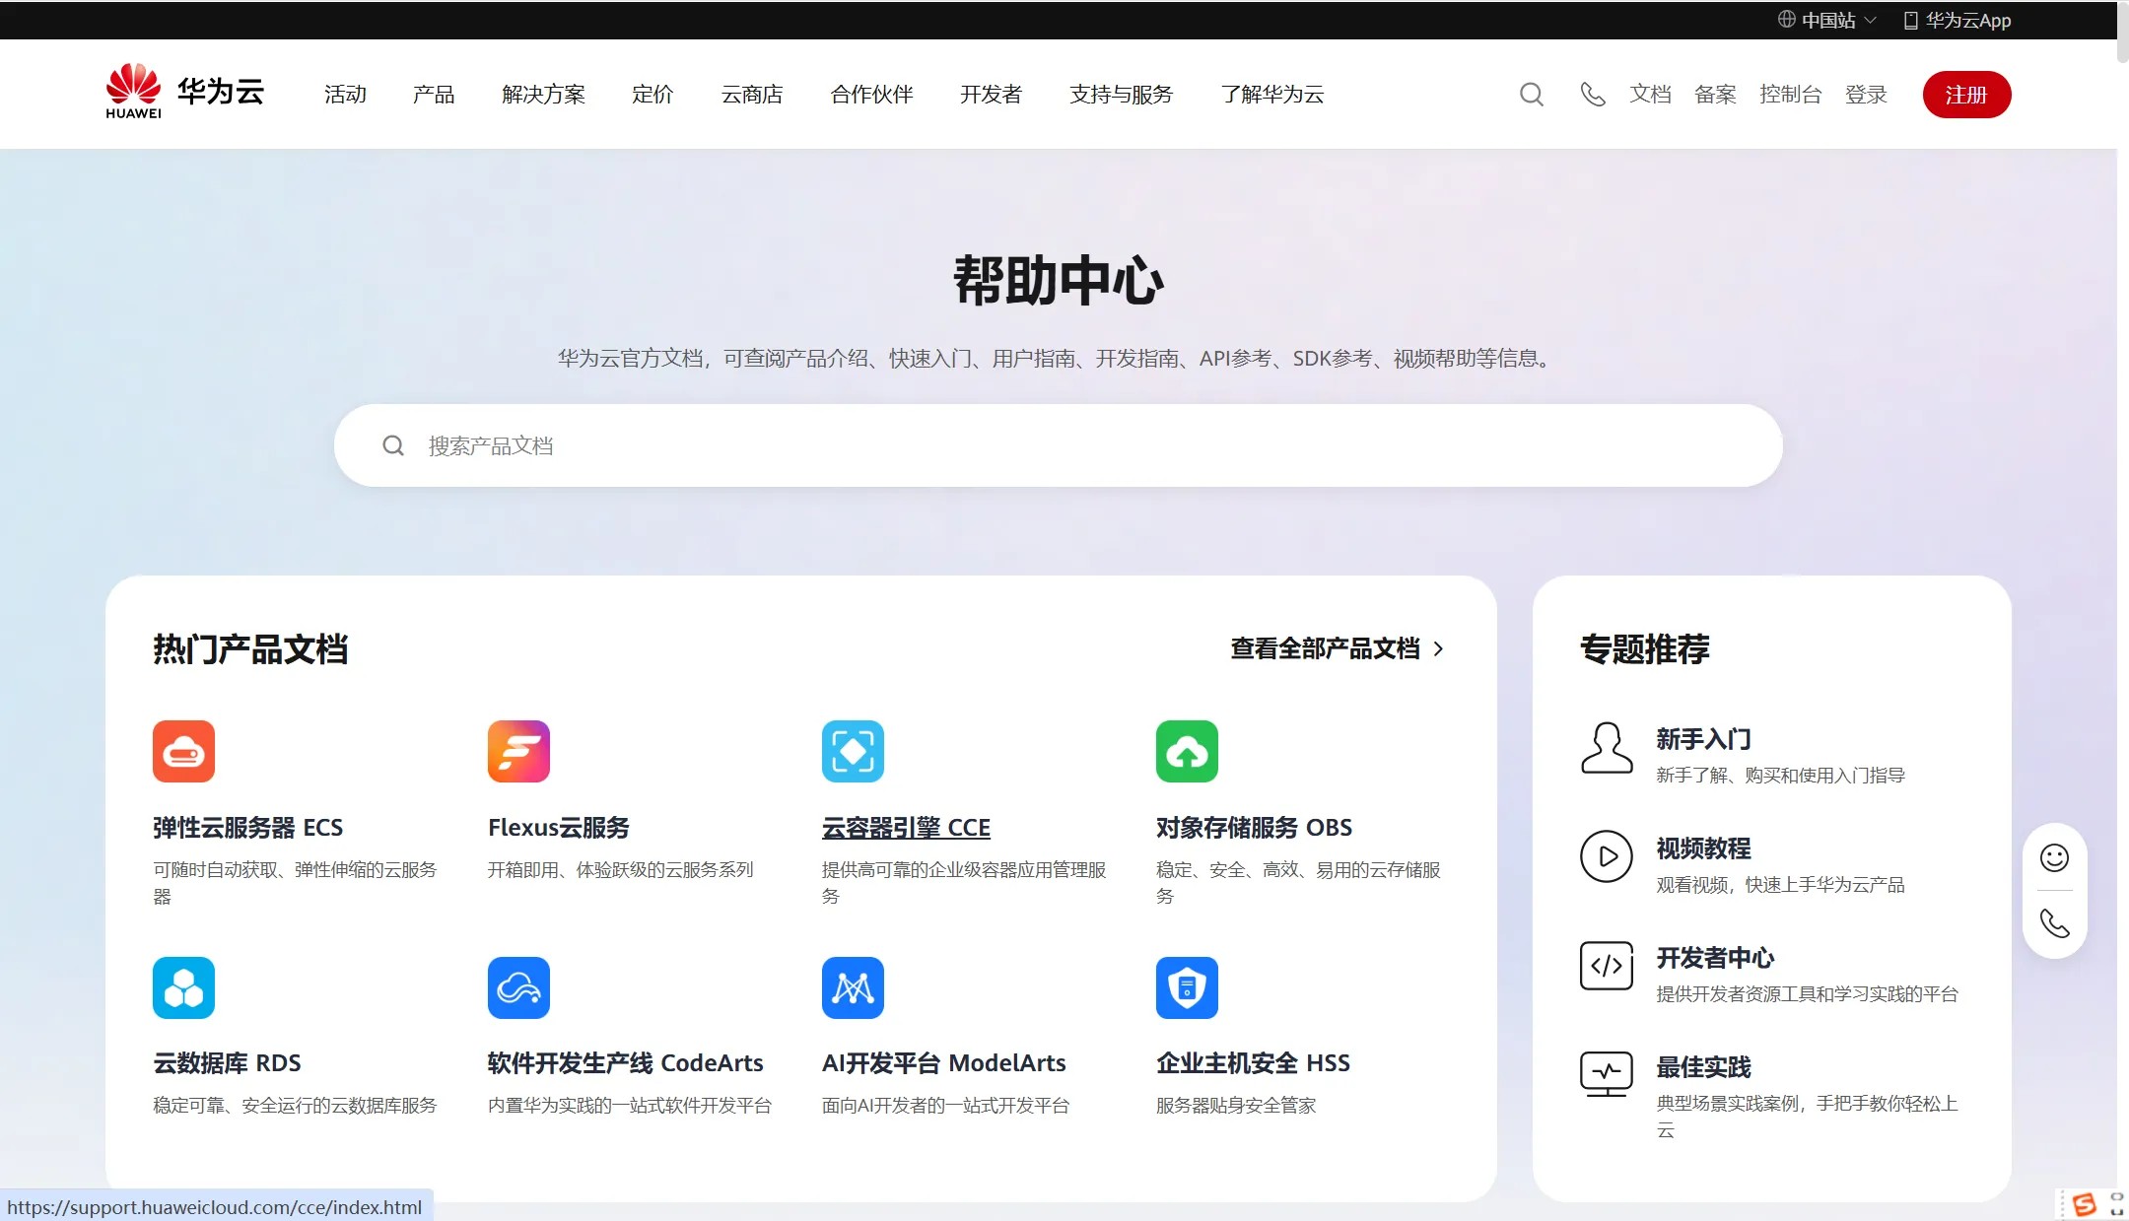Viewport: 2129px width, 1221px height.
Task: Click the 搜索产品文档 search field
Action: (x=1059, y=445)
